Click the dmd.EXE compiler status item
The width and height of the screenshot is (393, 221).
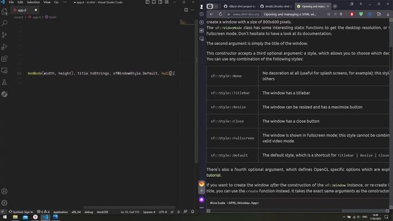pos(103,212)
